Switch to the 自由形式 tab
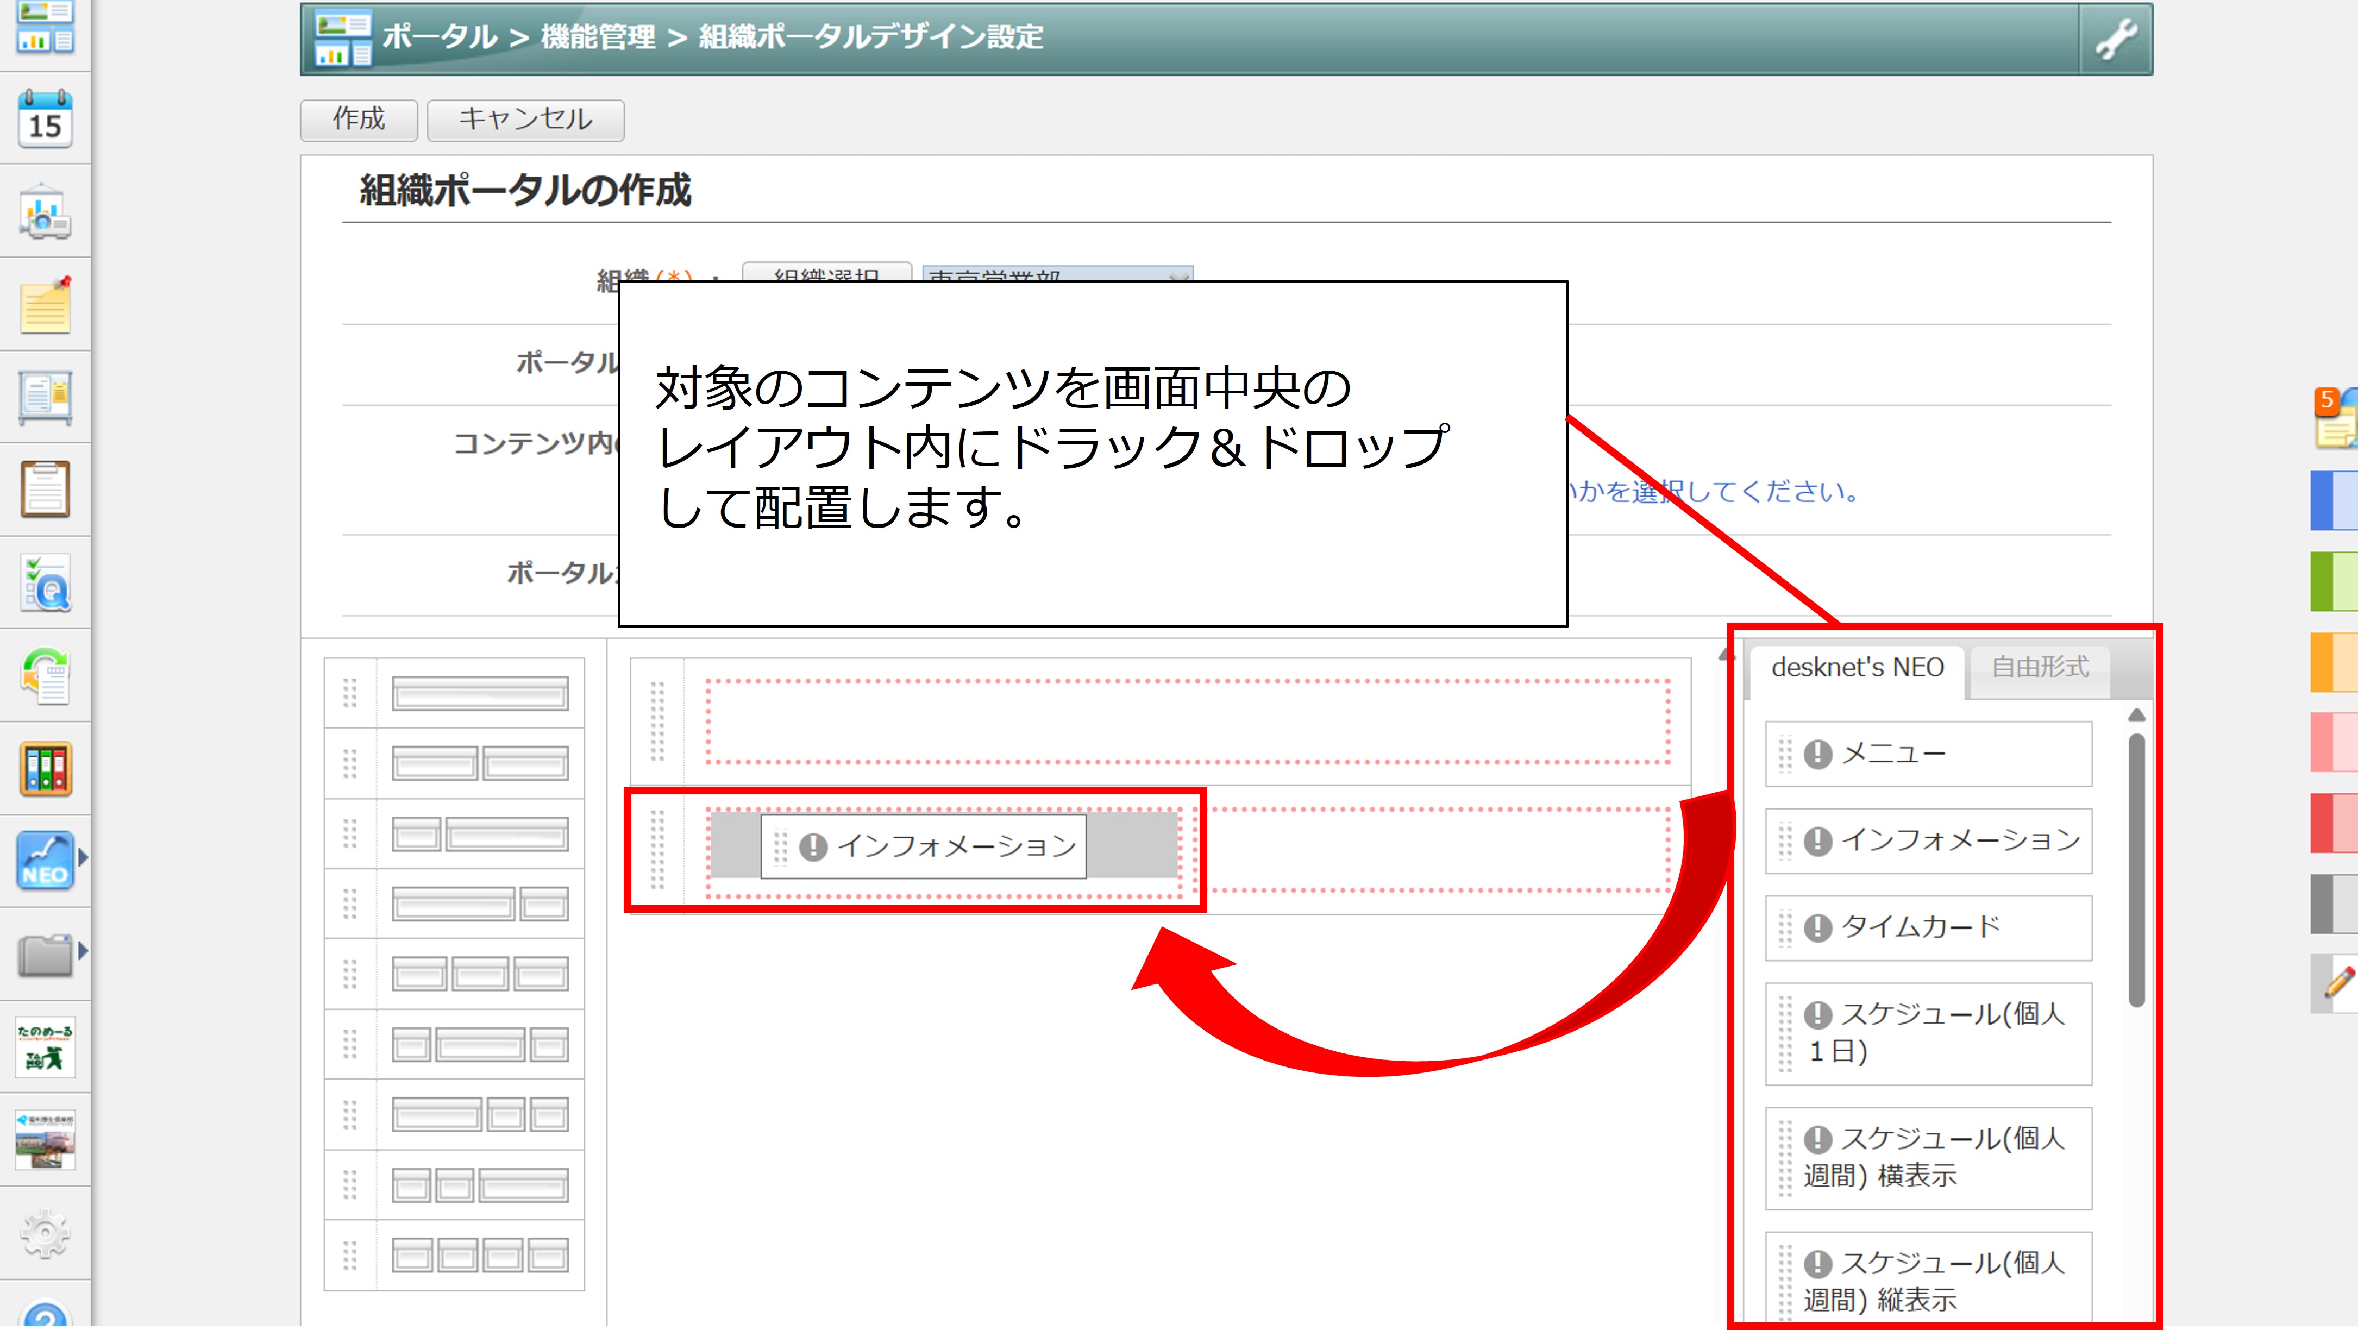 point(2040,667)
